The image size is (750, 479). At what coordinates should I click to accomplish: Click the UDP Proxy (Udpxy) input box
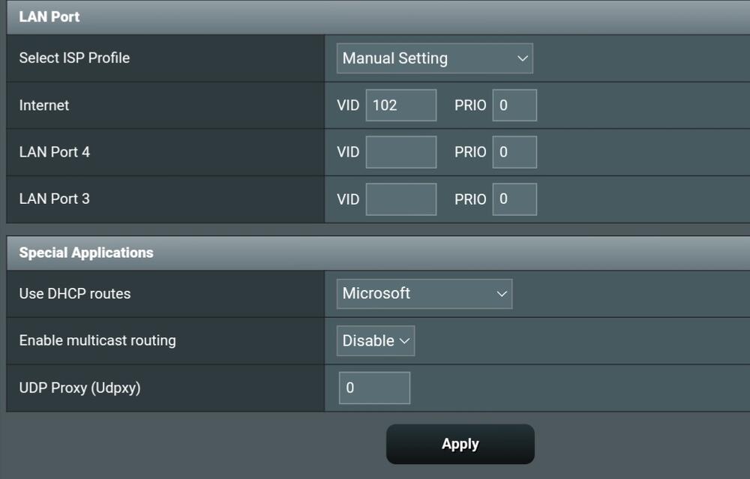pyautogui.click(x=374, y=388)
